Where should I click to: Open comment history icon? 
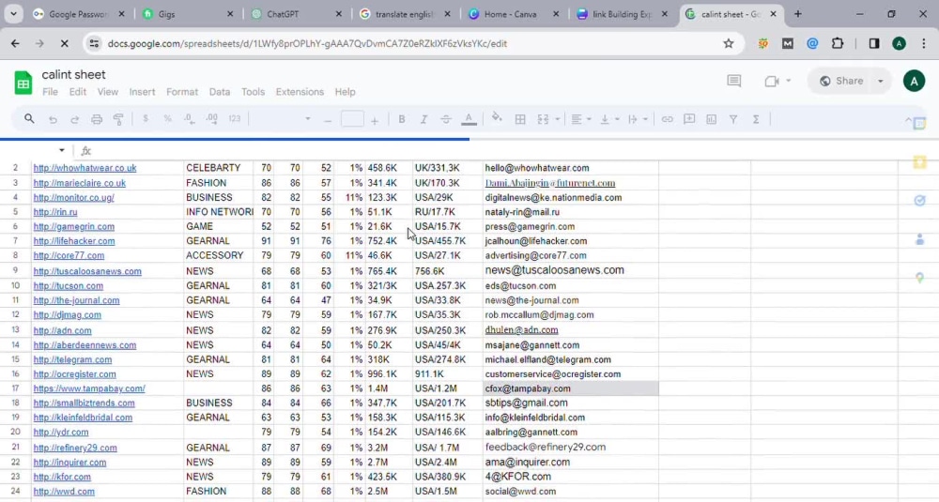[x=733, y=81]
